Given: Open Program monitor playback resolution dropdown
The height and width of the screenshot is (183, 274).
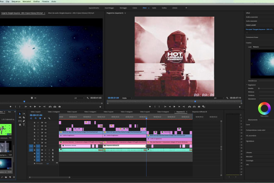Looking at the screenshot, I should tap(219, 98).
